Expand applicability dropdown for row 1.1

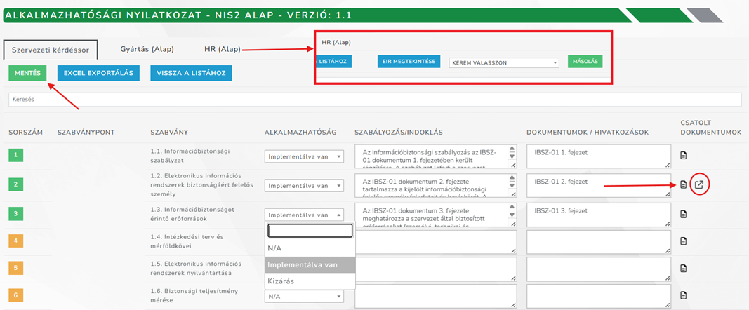(304, 156)
